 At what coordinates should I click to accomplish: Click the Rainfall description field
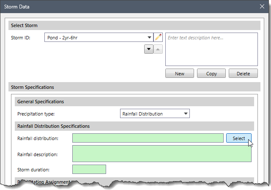pyautogui.click(x=162, y=154)
